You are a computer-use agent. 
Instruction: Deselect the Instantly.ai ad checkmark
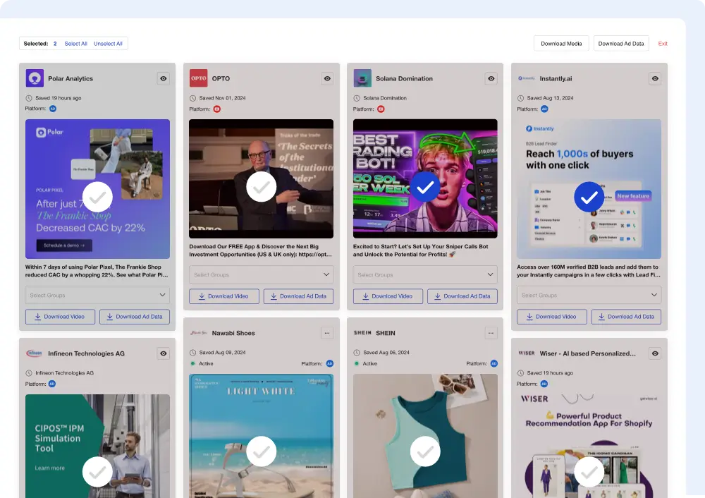click(x=589, y=198)
